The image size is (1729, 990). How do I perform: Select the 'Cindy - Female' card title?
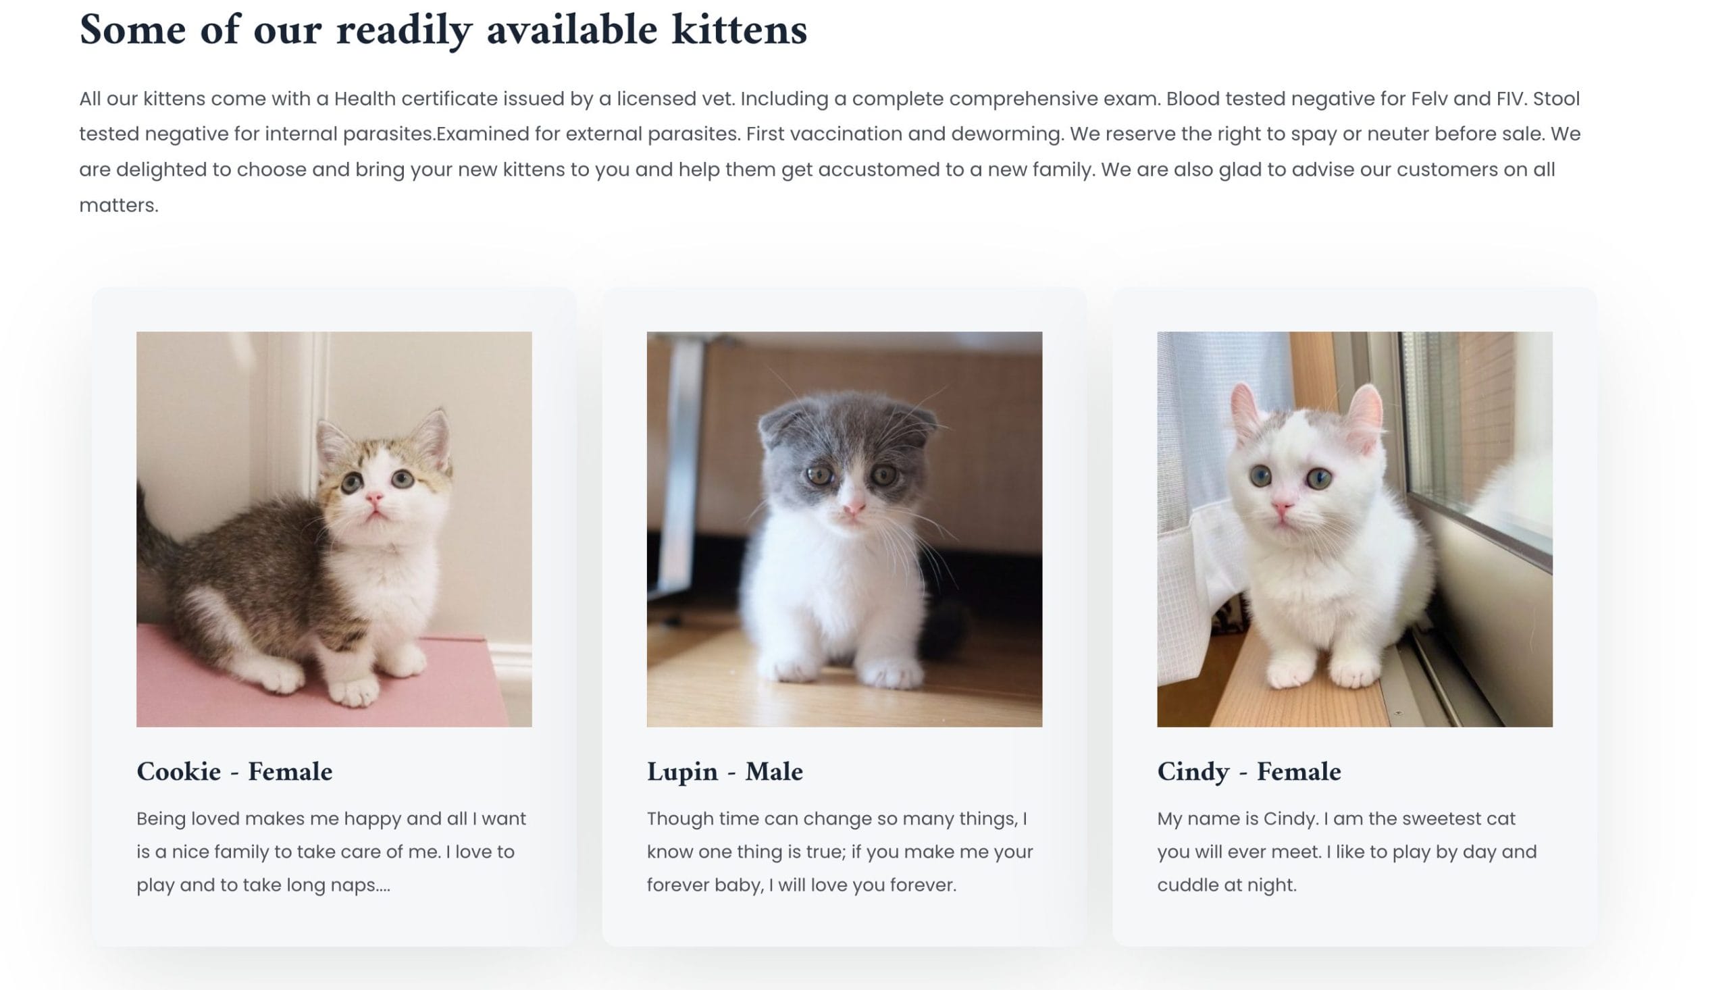point(1249,772)
